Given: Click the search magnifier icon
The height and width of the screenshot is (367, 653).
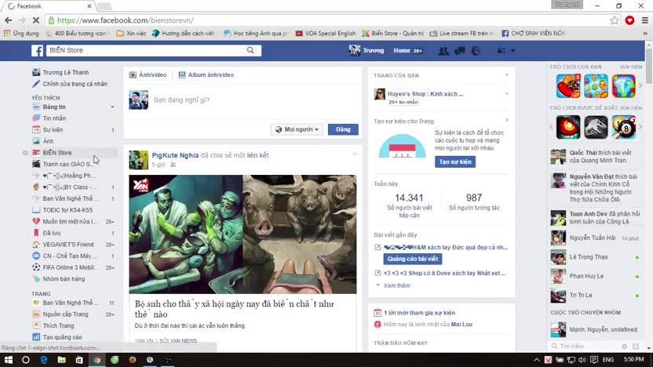Looking at the screenshot, I should [x=250, y=50].
